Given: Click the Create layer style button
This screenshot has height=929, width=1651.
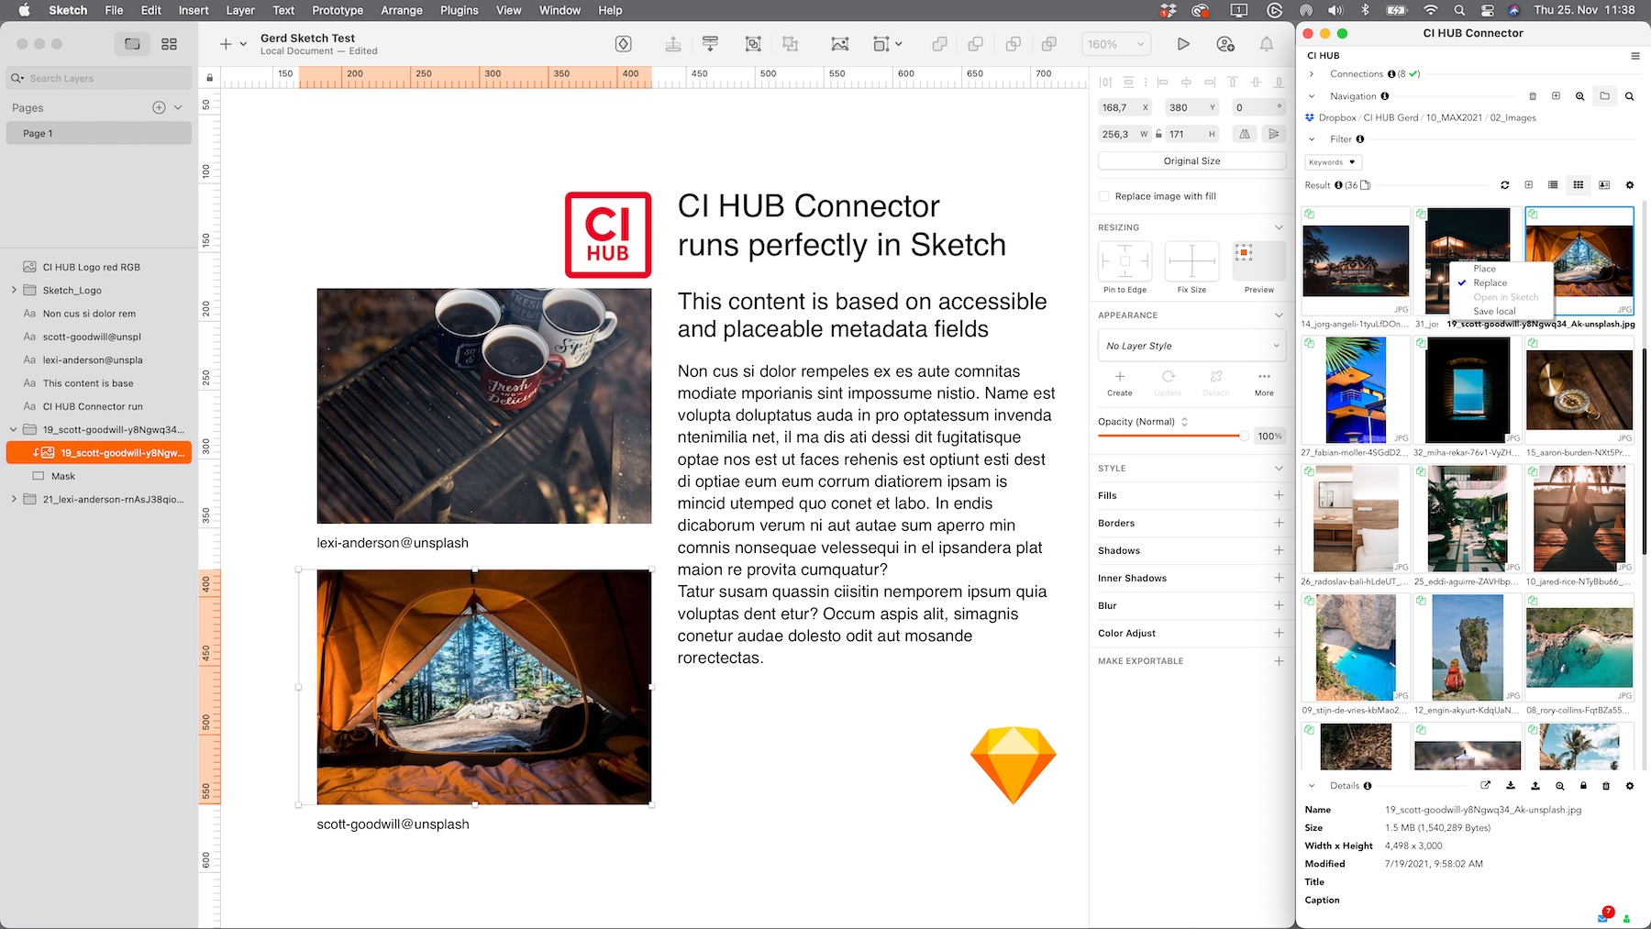Looking at the screenshot, I should (1119, 383).
